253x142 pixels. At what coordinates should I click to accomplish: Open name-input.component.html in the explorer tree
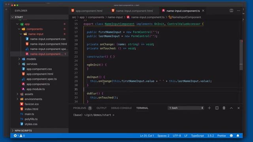(x=48, y=44)
